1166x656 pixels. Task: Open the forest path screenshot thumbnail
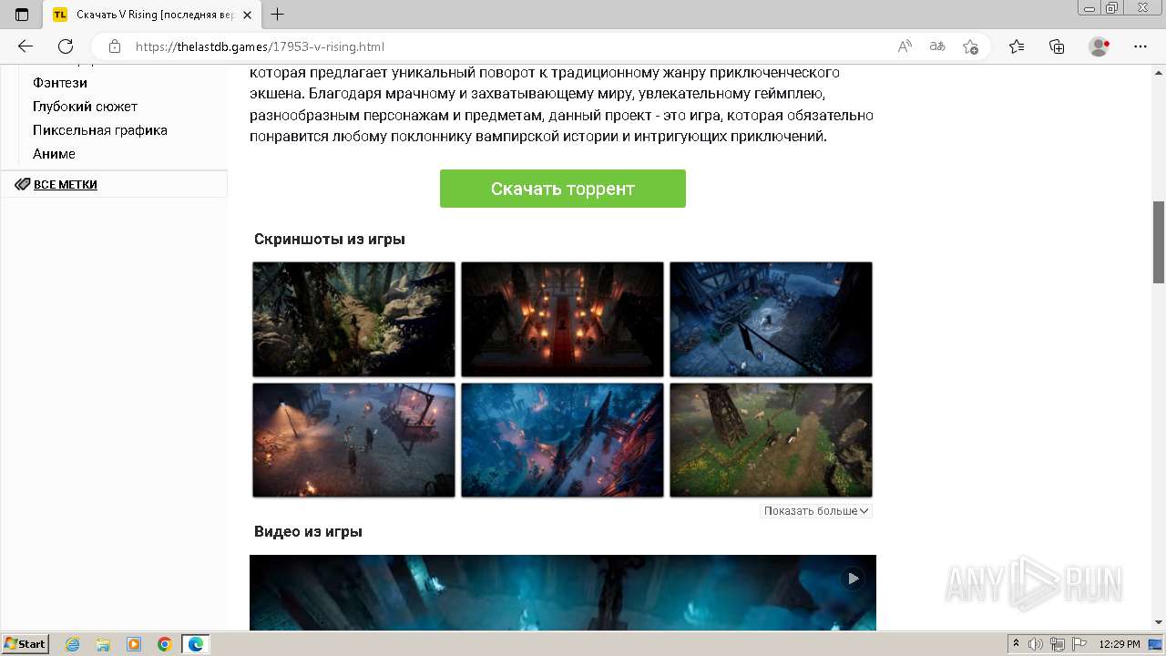click(353, 319)
